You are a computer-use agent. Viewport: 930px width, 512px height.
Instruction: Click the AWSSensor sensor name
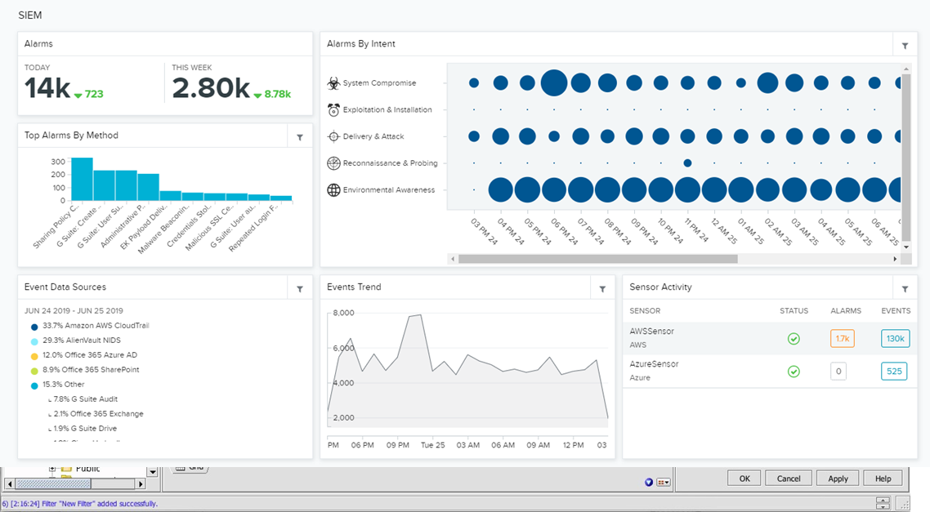651,332
